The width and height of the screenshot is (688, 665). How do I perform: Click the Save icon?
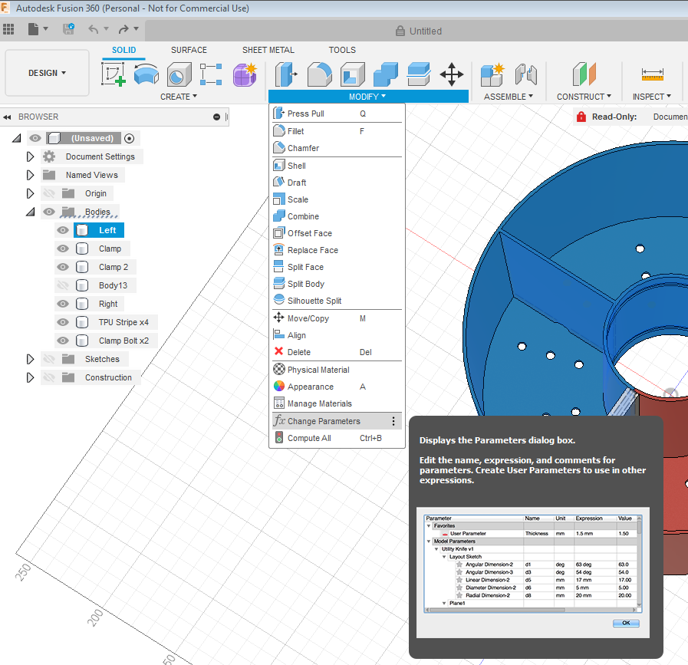pyautogui.click(x=68, y=29)
